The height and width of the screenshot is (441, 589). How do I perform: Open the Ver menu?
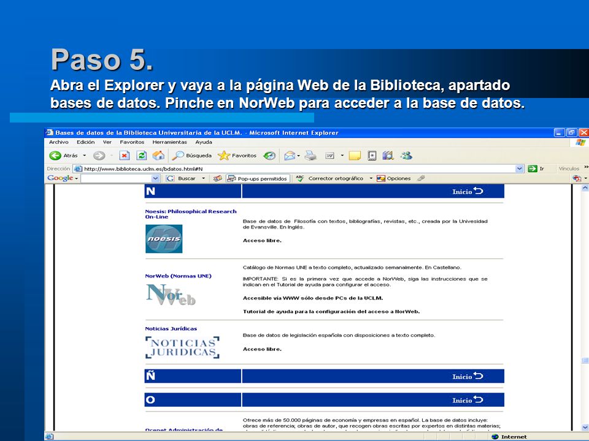pos(107,142)
